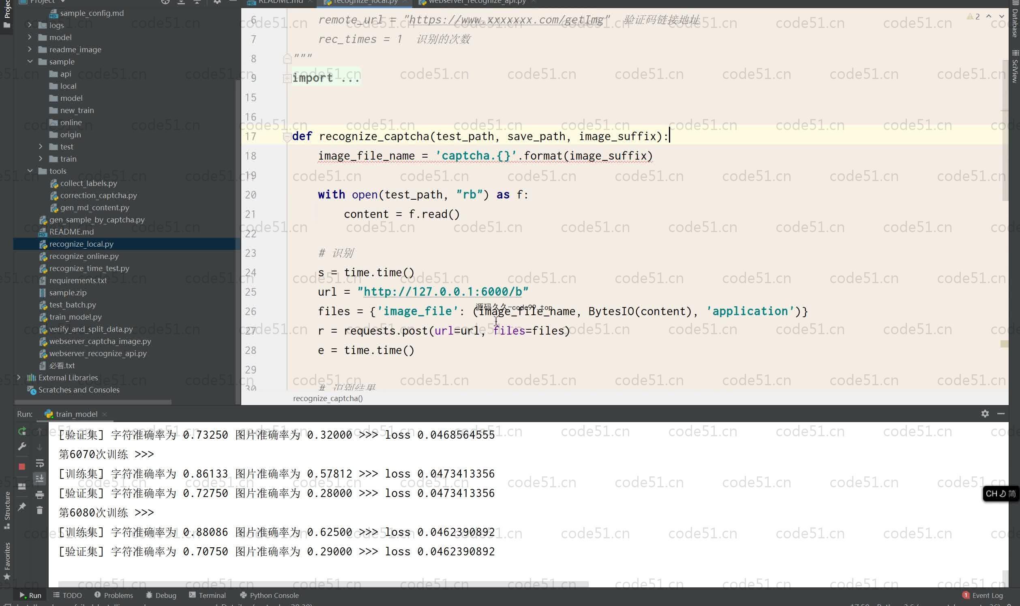Select recognize_online.py in project tree
The image size is (1020, 606).
coord(84,256)
